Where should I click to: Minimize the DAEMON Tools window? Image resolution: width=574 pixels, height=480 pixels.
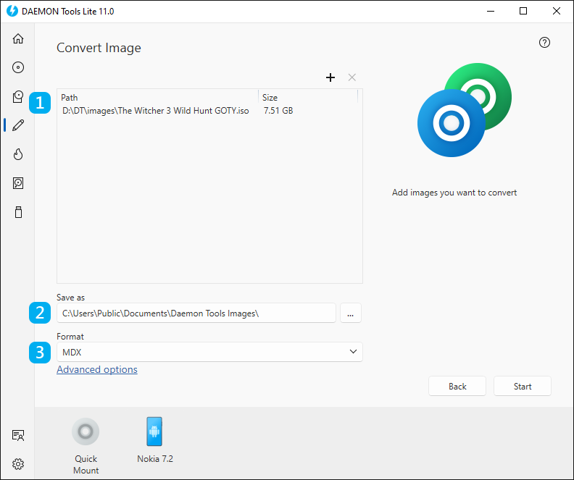point(491,12)
